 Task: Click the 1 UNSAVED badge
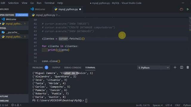pos(22,15)
